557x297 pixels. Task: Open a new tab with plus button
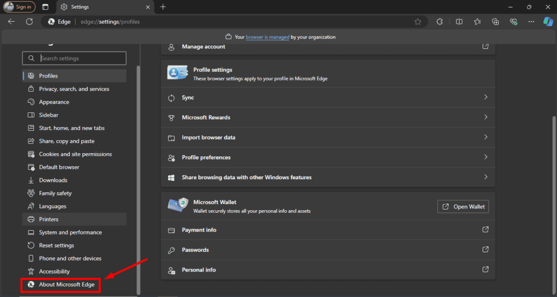(x=163, y=7)
